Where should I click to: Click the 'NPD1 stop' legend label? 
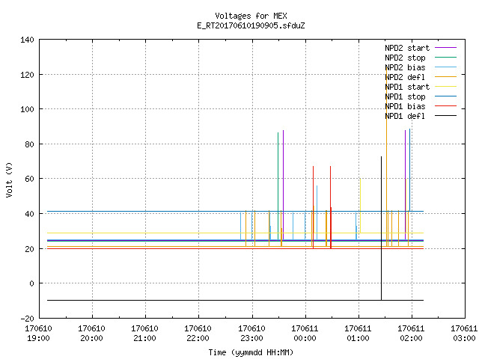tap(405, 96)
